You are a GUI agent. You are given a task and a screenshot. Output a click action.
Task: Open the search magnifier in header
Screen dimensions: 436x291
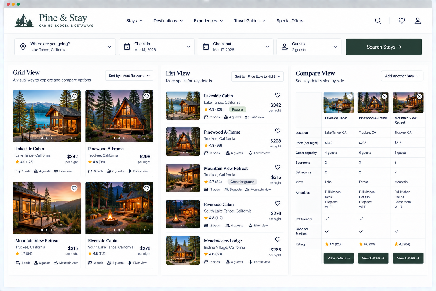click(x=378, y=21)
